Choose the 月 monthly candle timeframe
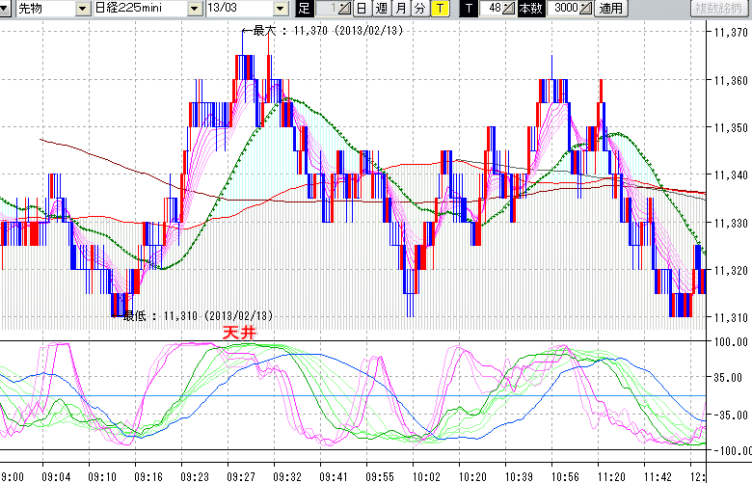752x483 pixels. click(400, 9)
